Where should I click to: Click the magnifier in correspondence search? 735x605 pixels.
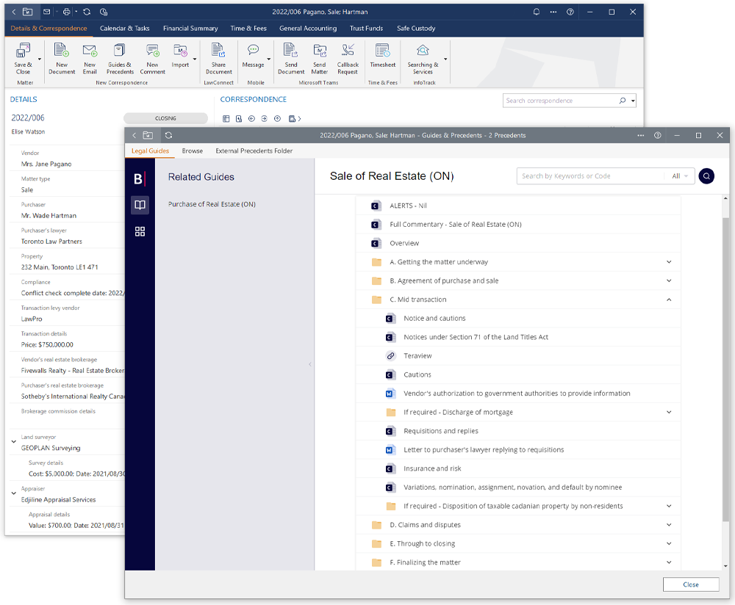[x=622, y=101]
